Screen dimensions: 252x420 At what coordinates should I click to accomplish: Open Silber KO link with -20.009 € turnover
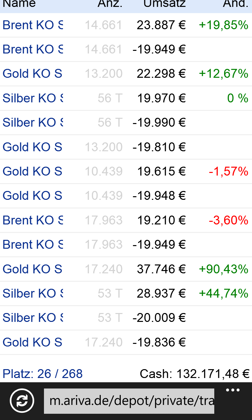(x=32, y=318)
